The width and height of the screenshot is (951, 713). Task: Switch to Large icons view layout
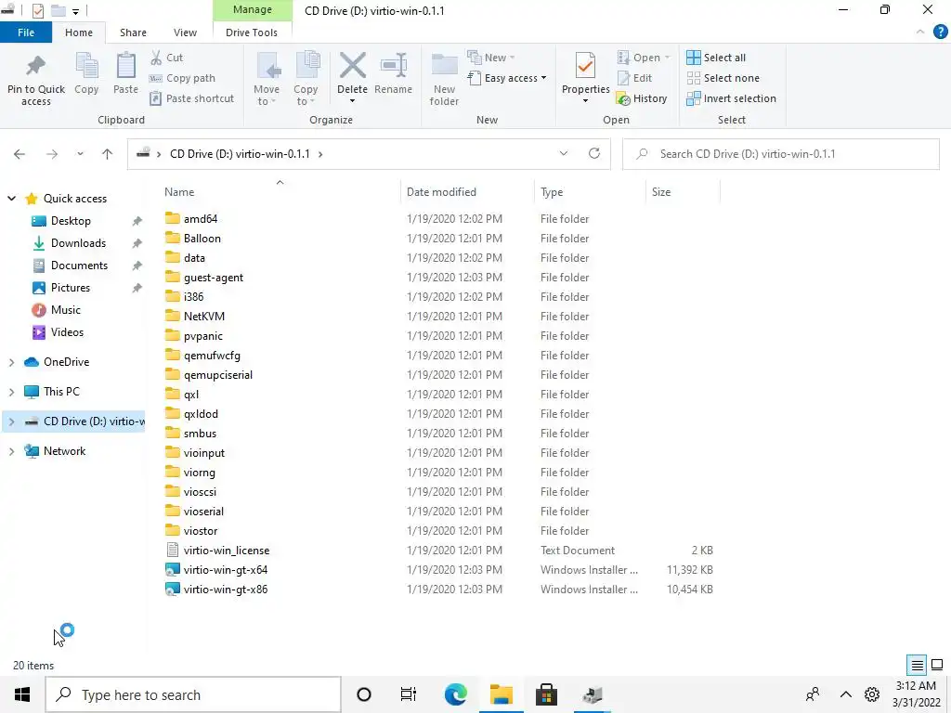pyautogui.click(x=937, y=665)
